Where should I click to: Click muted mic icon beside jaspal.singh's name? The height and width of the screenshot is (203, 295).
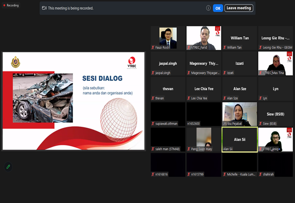coord(153,73)
